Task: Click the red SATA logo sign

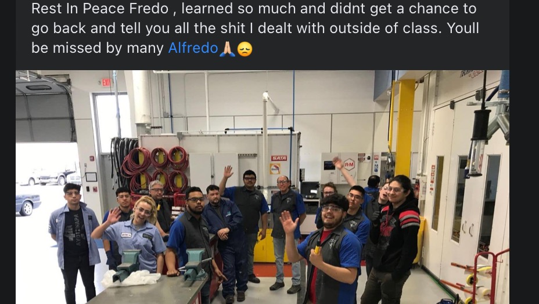Action: 279,158
